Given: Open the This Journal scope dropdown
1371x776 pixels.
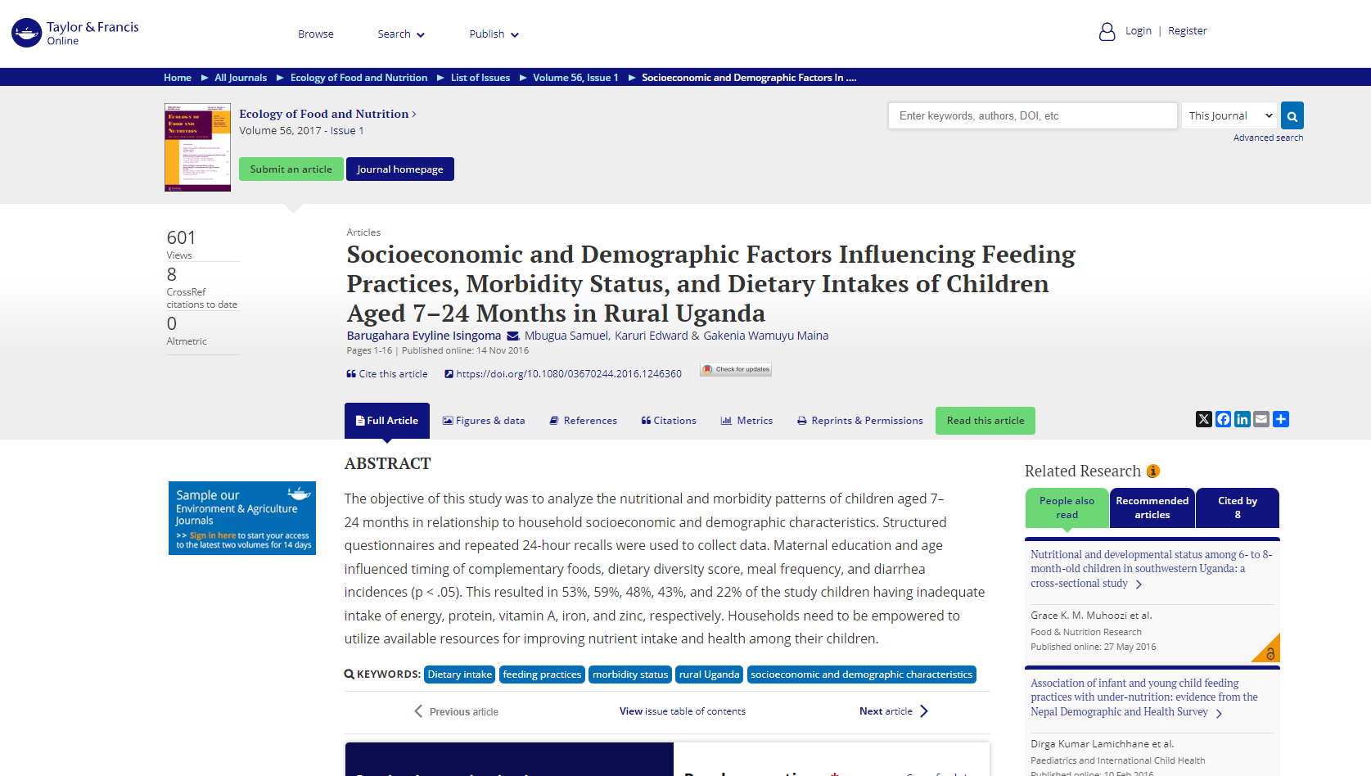Looking at the screenshot, I should tap(1229, 116).
